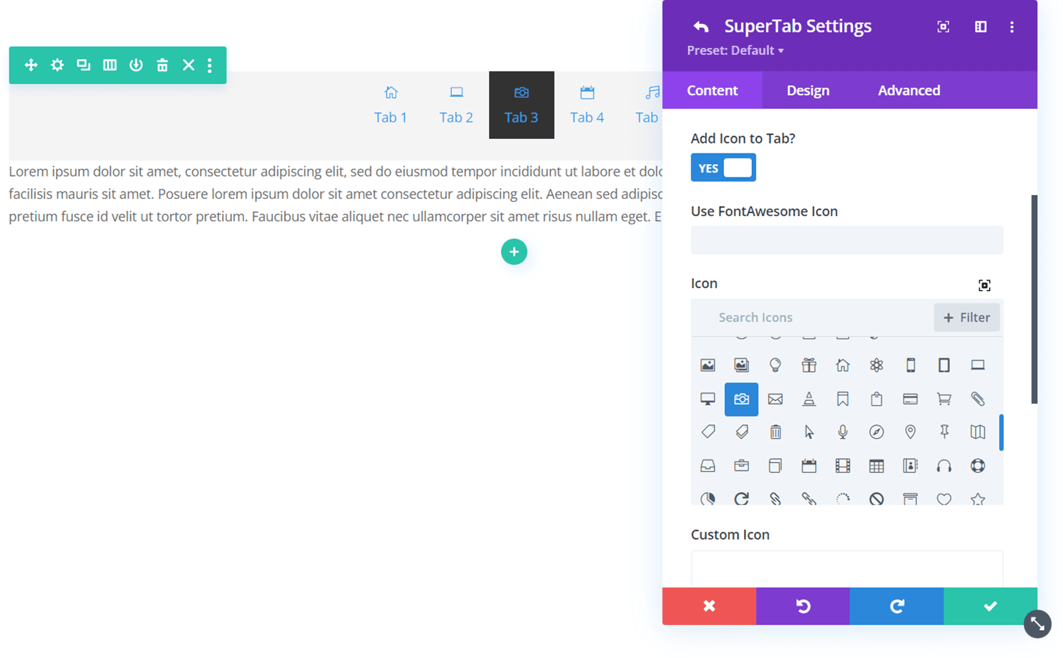Select the microphone icon in the picker
Viewport: 1063px width, 658px height.
coord(843,432)
